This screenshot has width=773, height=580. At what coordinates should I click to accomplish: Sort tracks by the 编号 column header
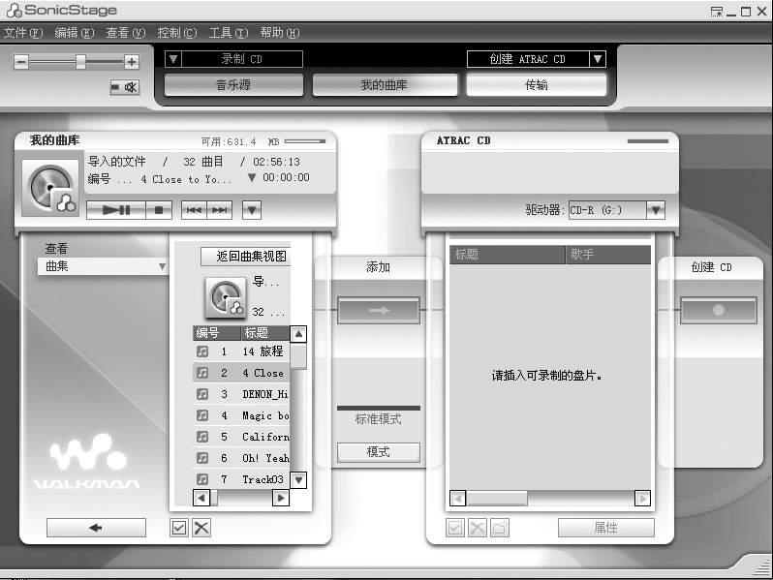tap(216, 333)
